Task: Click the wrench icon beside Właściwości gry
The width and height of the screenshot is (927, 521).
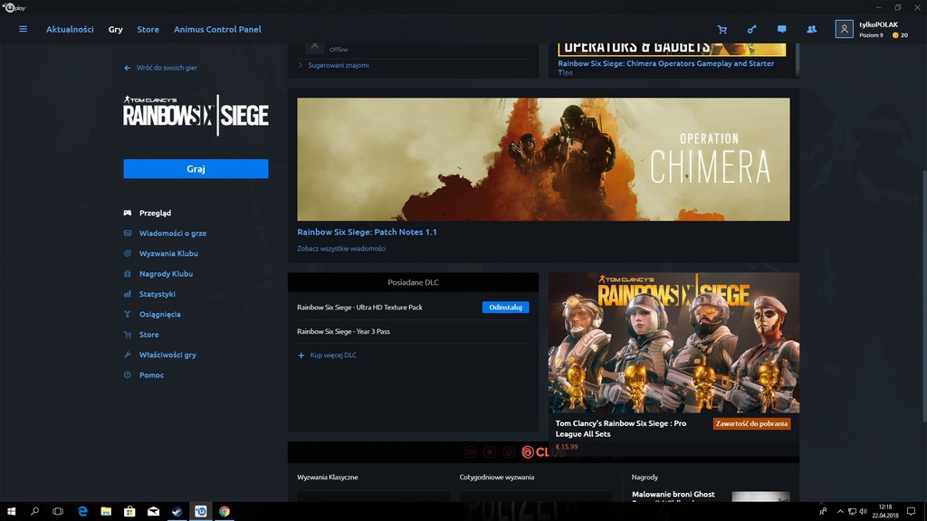Action: coord(127,355)
